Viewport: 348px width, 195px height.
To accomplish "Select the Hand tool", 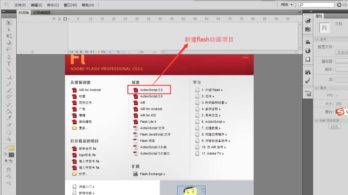I will click(9, 132).
